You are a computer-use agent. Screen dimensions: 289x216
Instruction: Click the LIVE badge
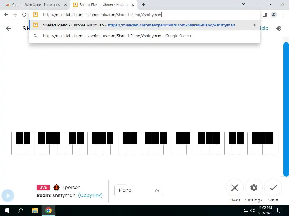pos(43,187)
